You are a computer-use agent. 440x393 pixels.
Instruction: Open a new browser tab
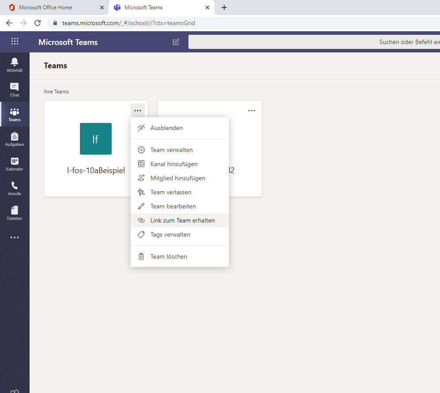[224, 7]
